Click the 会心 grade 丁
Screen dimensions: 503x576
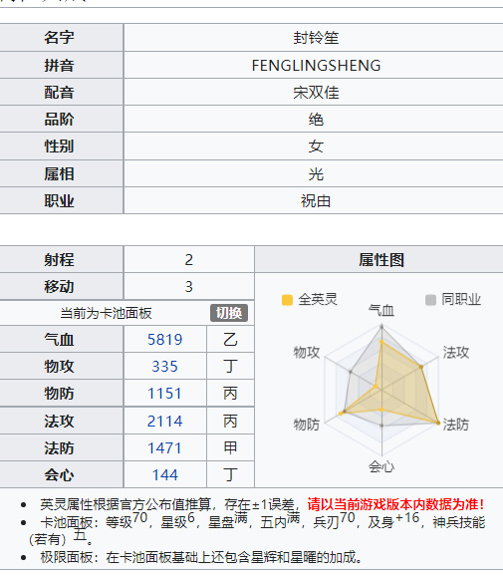point(230,475)
